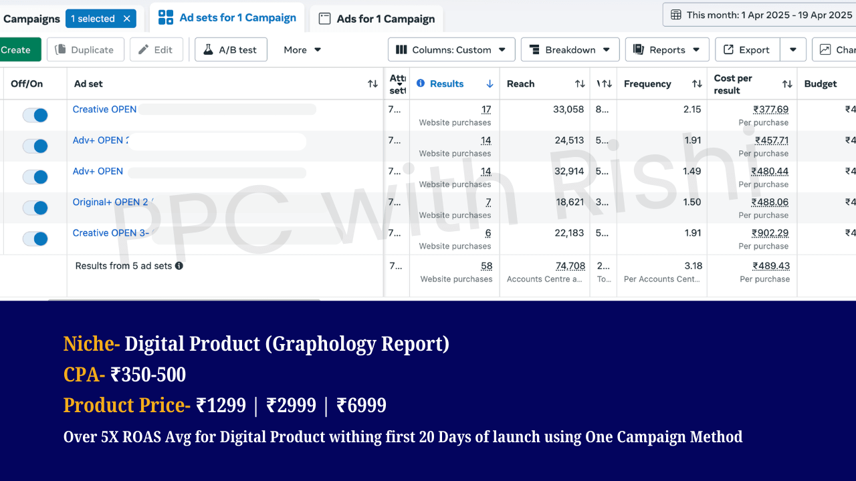Sort Results column with the down arrow
The width and height of the screenshot is (856, 481).
[490, 84]
